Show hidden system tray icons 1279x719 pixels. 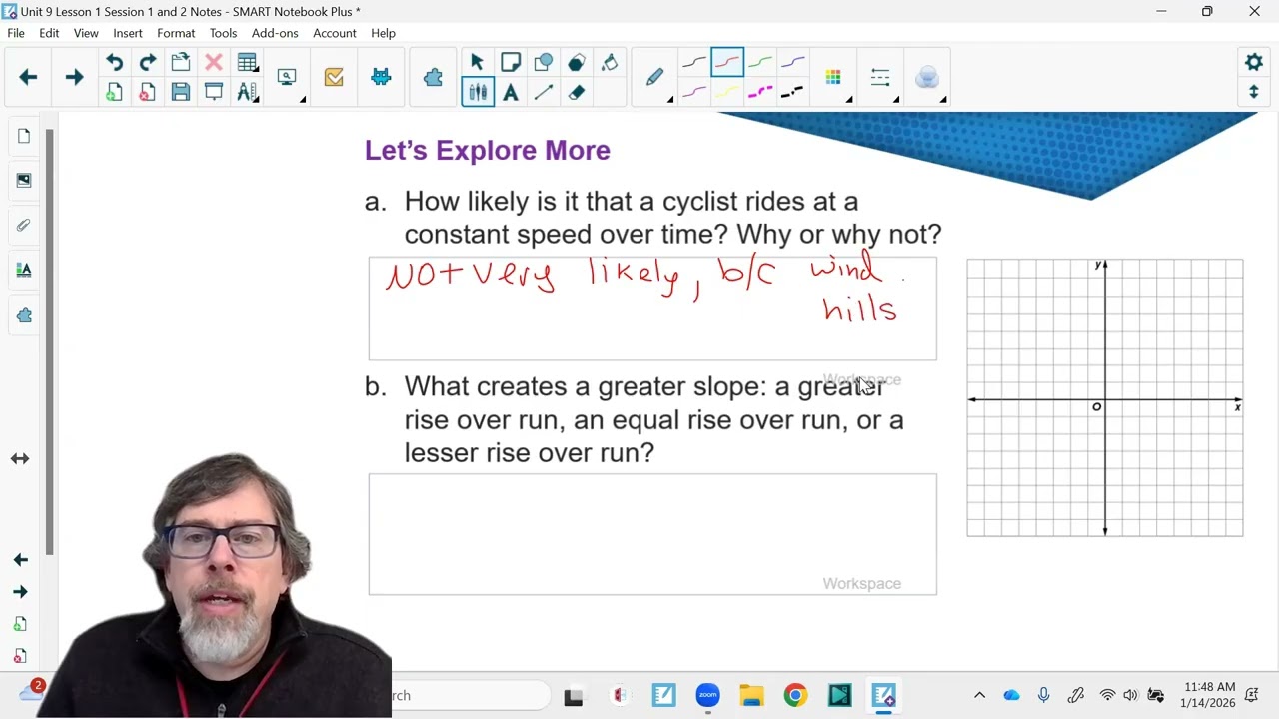pos(979,695)
